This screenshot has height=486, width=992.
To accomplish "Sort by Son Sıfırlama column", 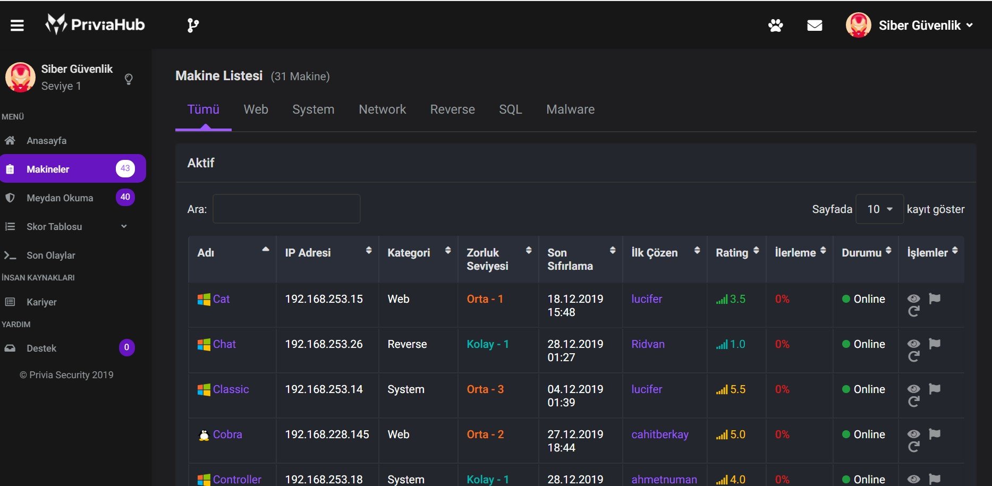I will tap(581, 259).
